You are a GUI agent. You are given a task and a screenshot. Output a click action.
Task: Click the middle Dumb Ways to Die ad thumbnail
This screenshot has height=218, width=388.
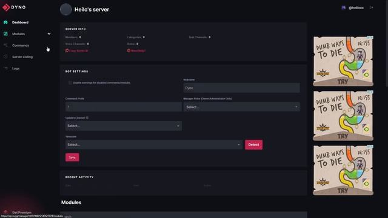tap(343, 116)
